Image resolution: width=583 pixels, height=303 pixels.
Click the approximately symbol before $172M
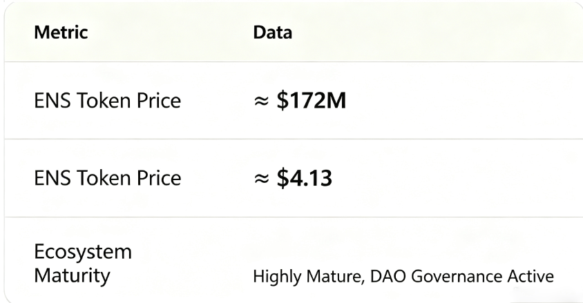click(261, 101)
